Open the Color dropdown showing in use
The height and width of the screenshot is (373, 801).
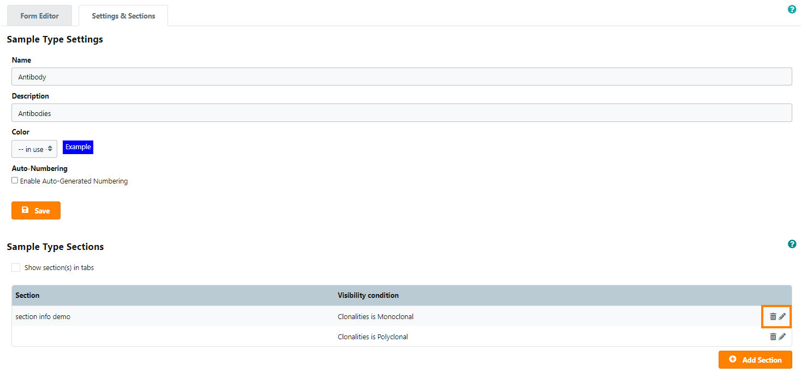[34, 149]
